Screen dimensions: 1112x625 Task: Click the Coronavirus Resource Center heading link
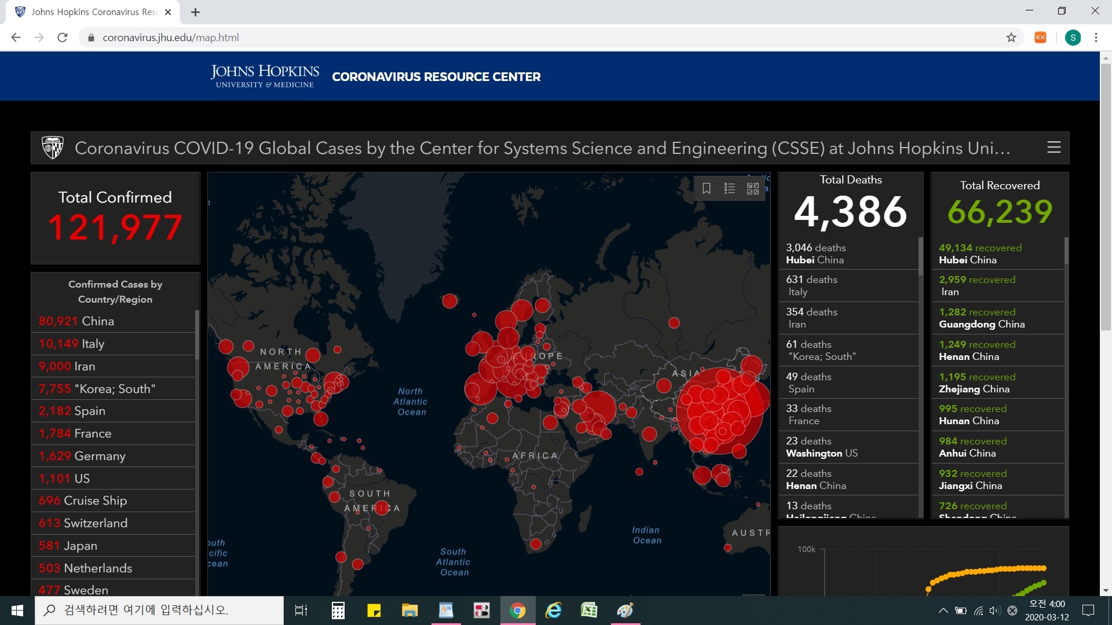436,77
